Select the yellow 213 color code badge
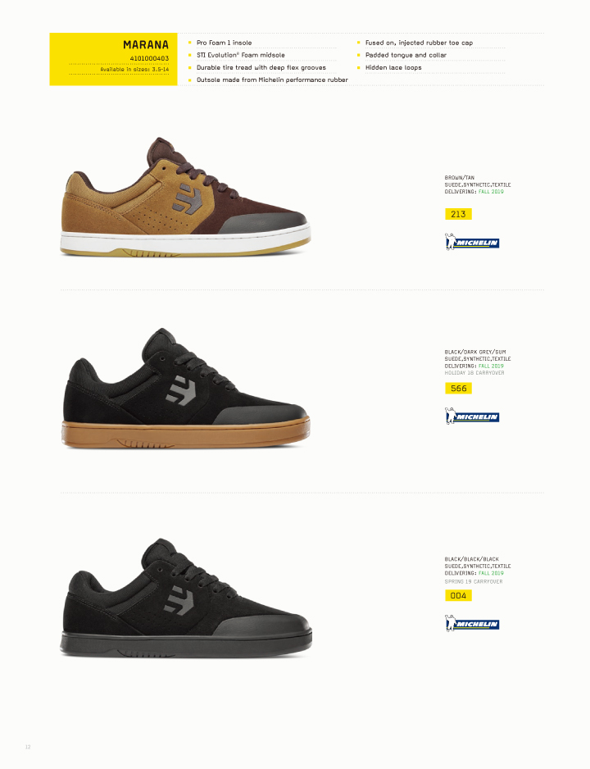The height and width of the screenshot is (769, 590). click(x=458, y=214)
